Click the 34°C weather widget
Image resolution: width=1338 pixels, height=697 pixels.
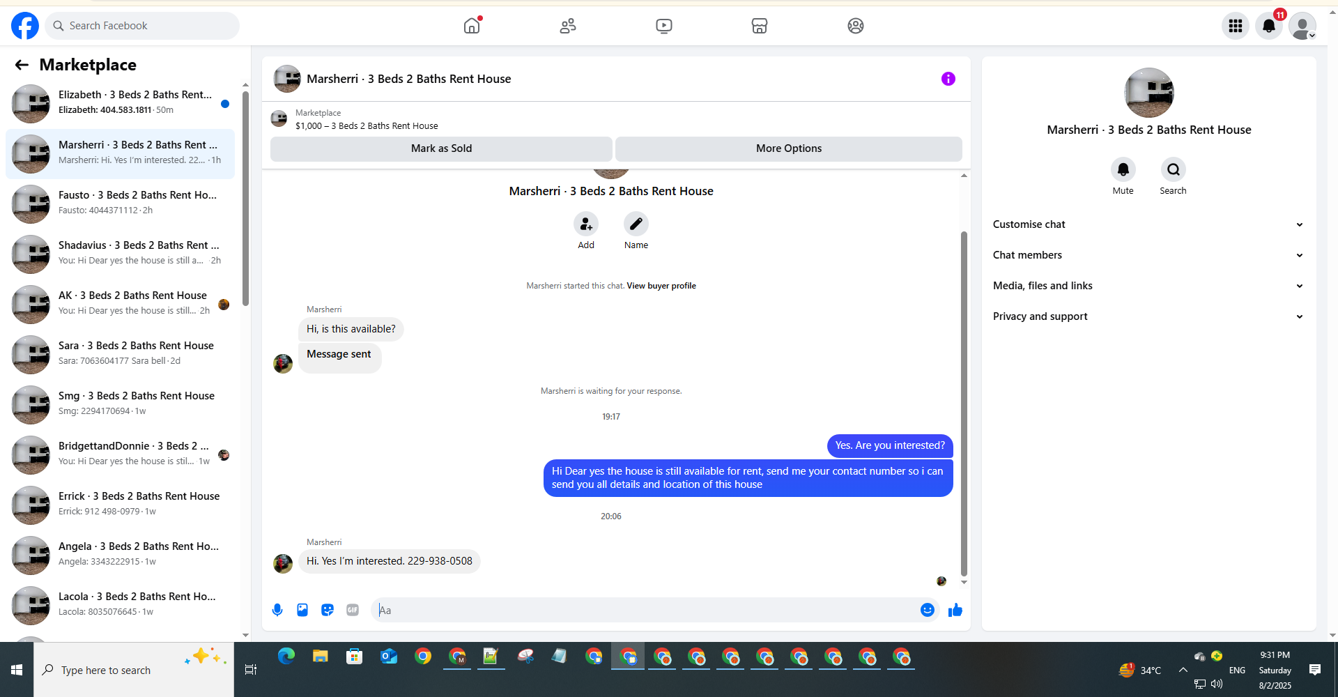click(x=1140, y=670)
